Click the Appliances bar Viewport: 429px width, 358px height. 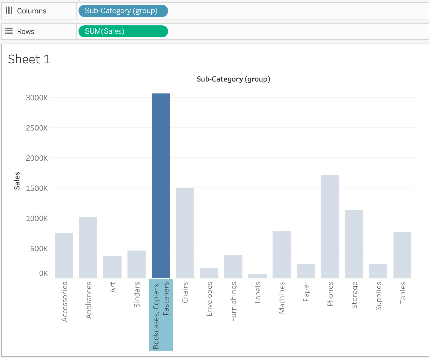(88, 248)
